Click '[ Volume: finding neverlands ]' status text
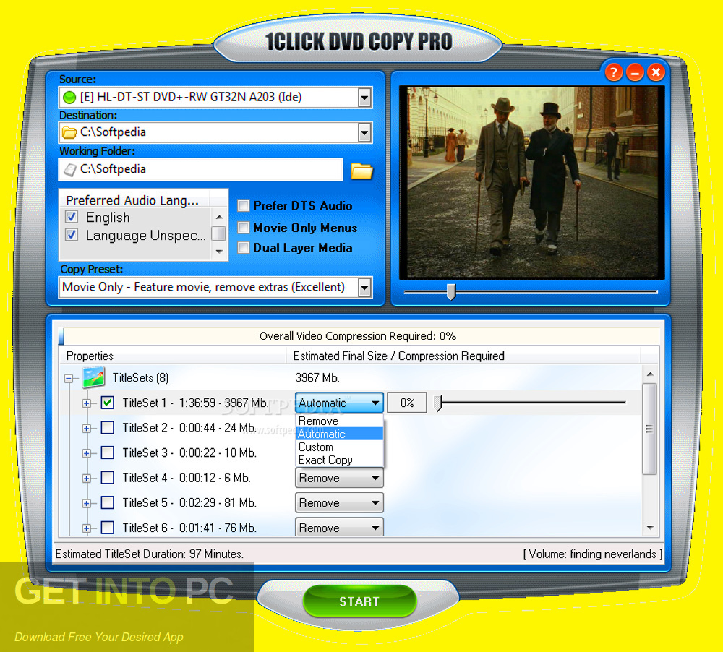Viewport: 723px width, 652px height. click(593, 553)
